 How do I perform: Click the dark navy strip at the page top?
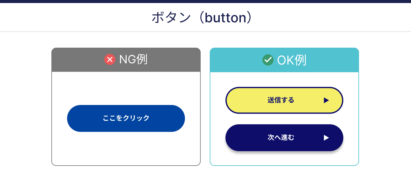coord(205,2)
